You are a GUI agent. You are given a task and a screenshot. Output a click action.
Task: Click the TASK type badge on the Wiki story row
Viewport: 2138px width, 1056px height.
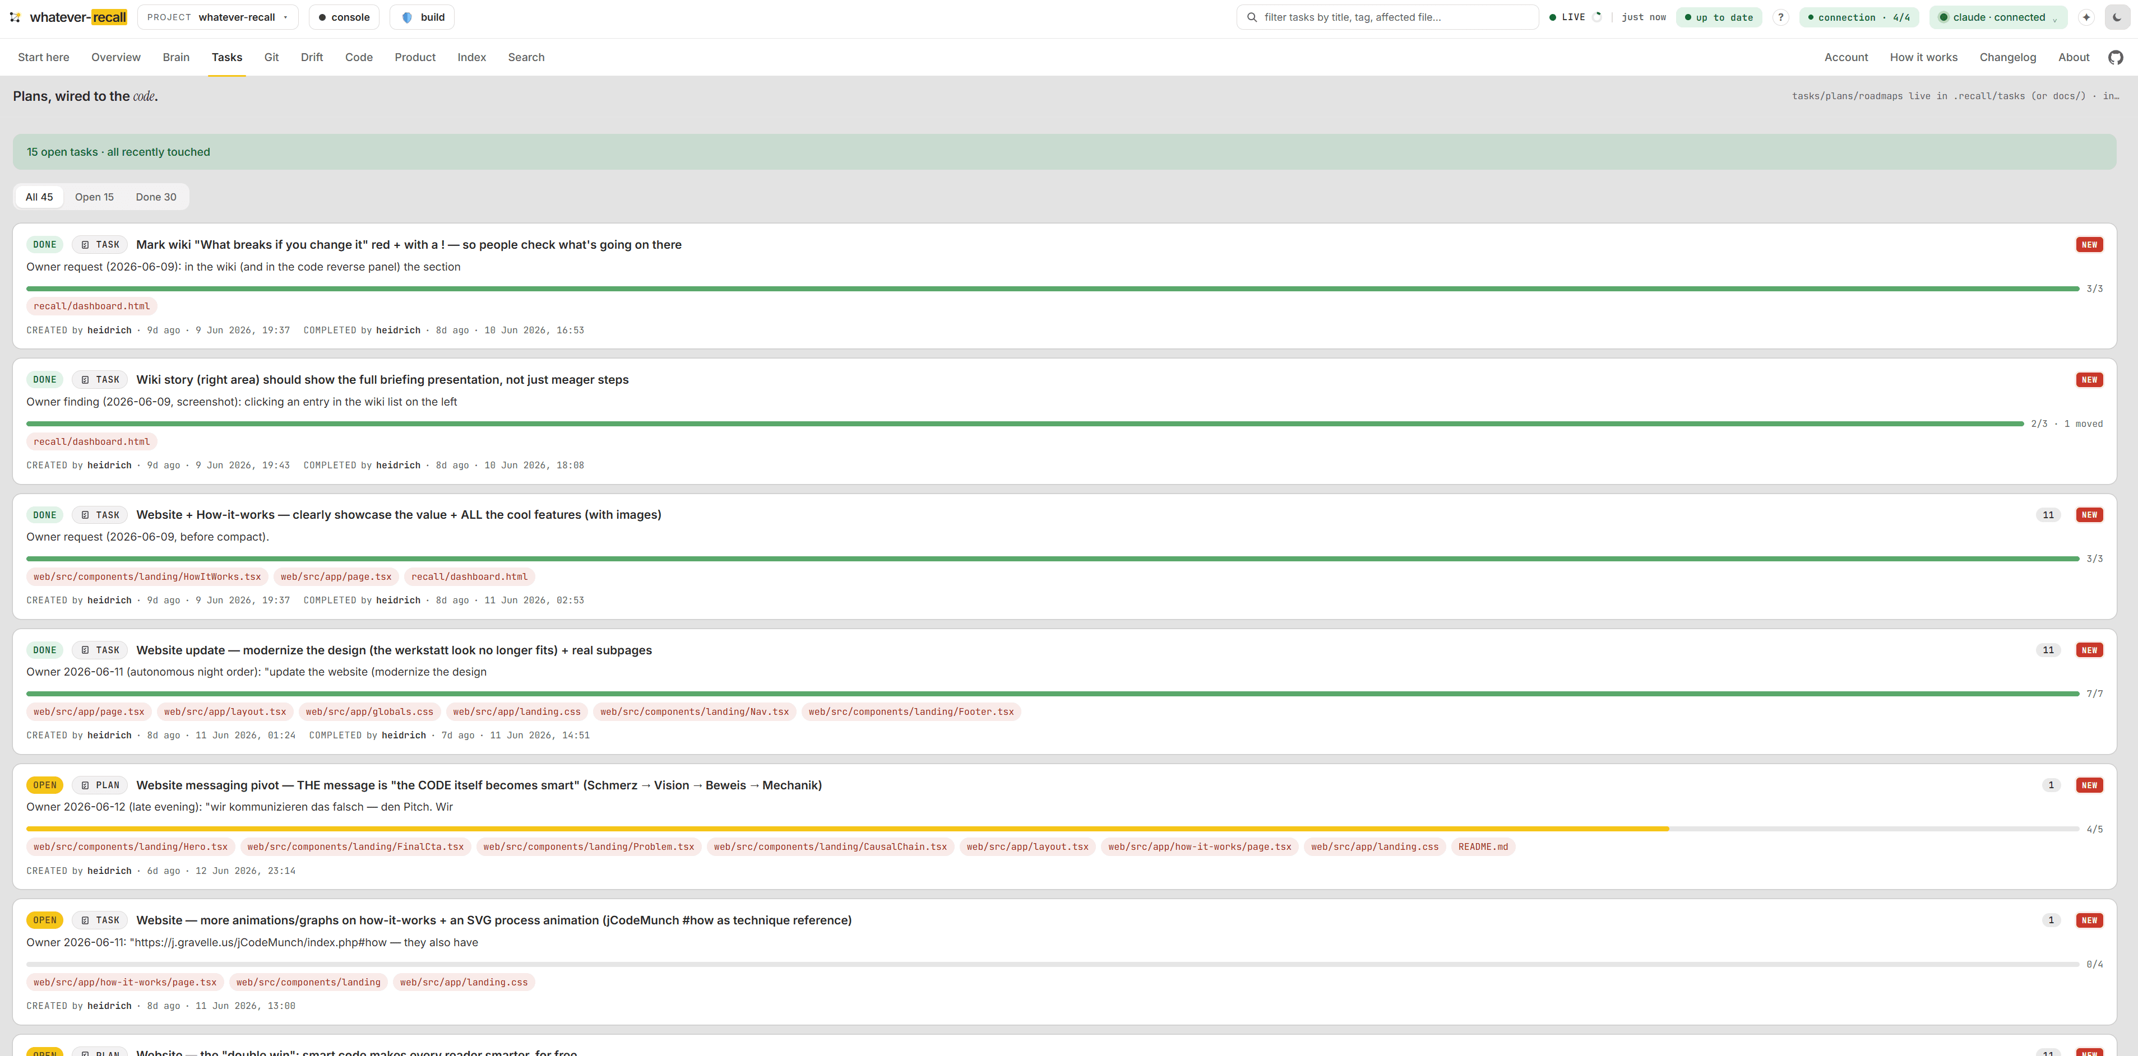pos(100,380)
